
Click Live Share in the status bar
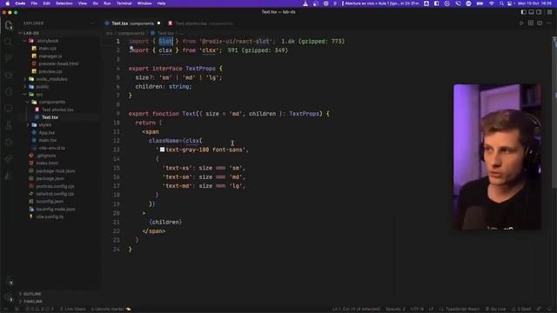coord(72,310)
